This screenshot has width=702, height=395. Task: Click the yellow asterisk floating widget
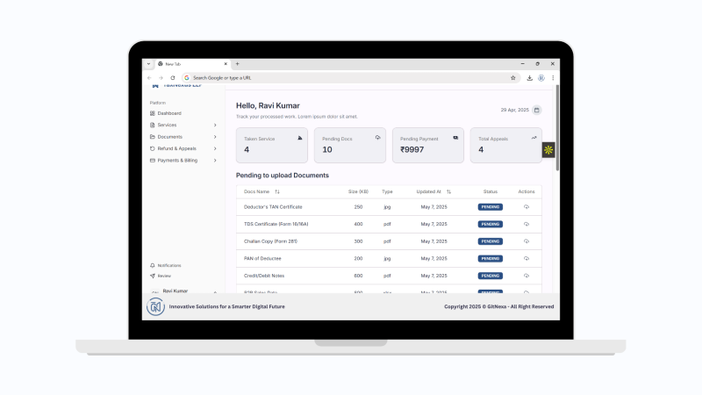click(548, 150)
